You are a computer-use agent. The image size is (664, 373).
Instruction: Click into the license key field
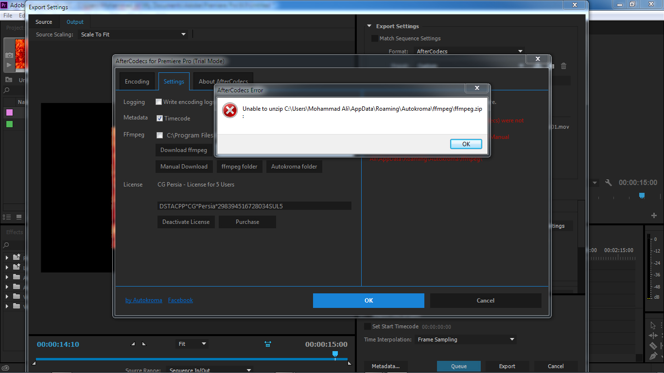254,206
